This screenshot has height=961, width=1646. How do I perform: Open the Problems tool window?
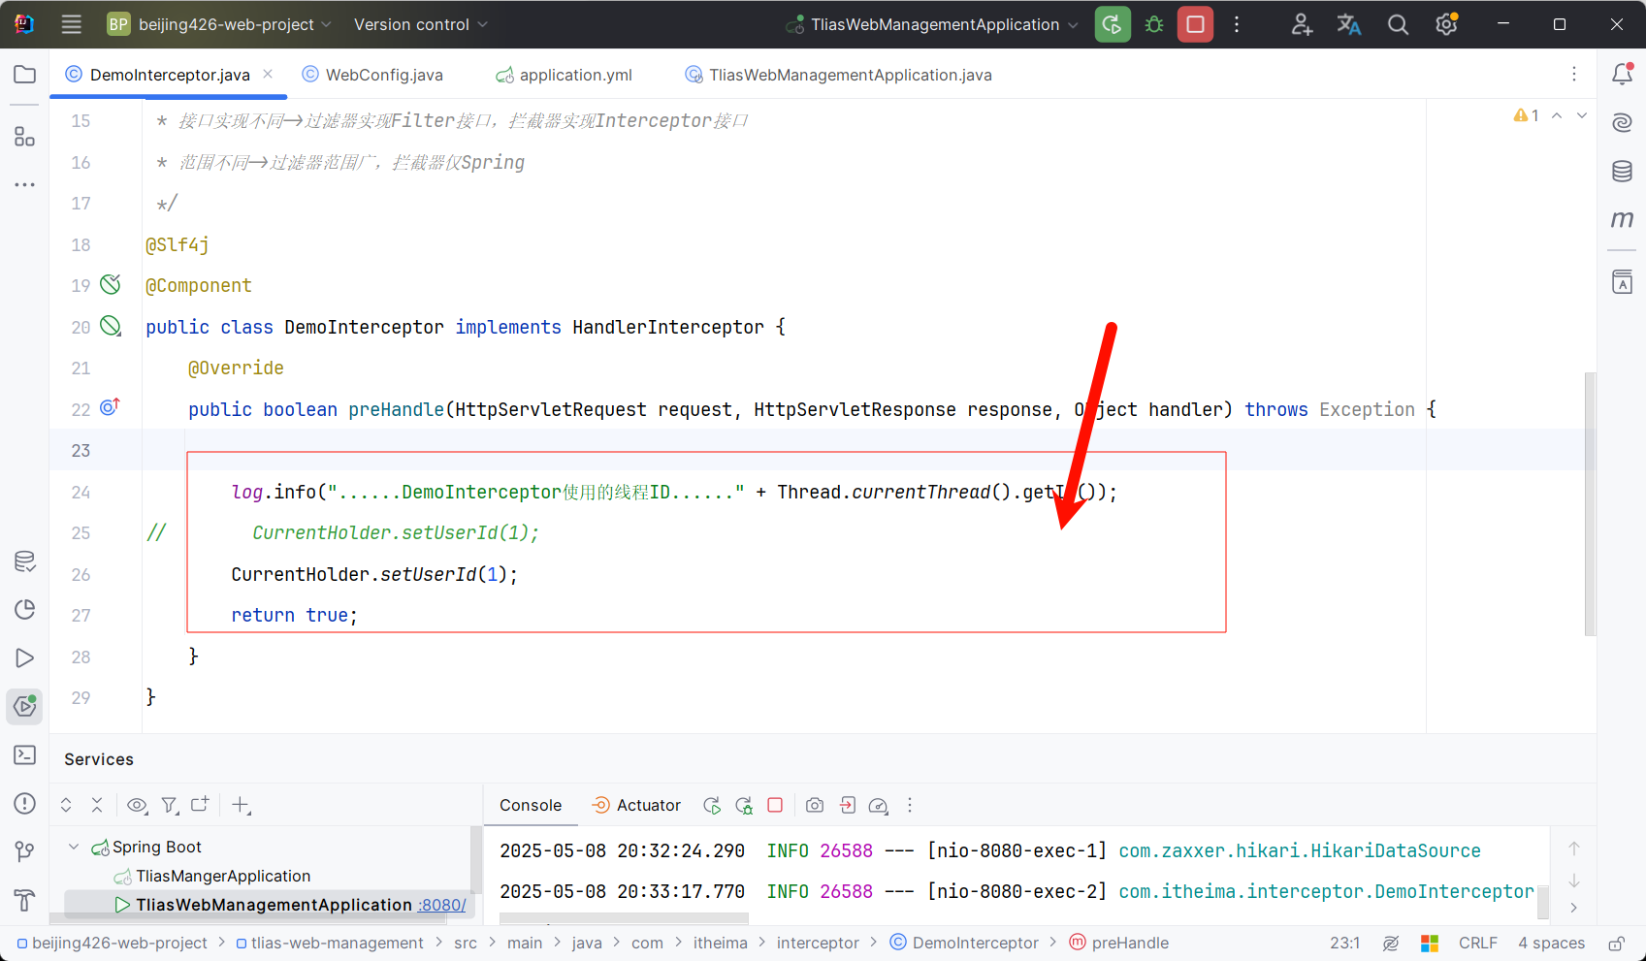point(25,804)
